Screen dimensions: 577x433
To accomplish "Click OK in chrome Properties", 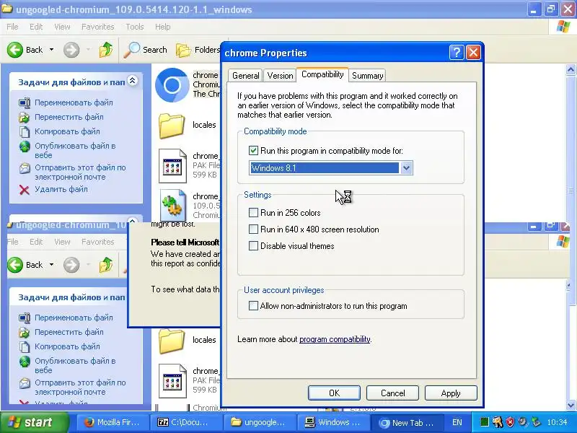I will (x=334, y=393).
